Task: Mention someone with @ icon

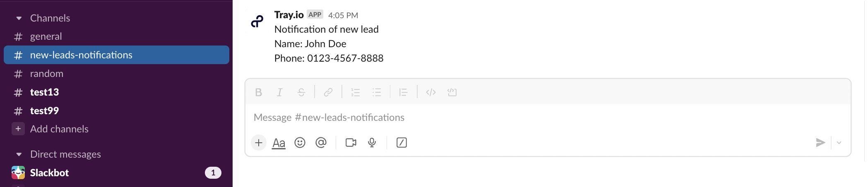Action: click(321, 143)
